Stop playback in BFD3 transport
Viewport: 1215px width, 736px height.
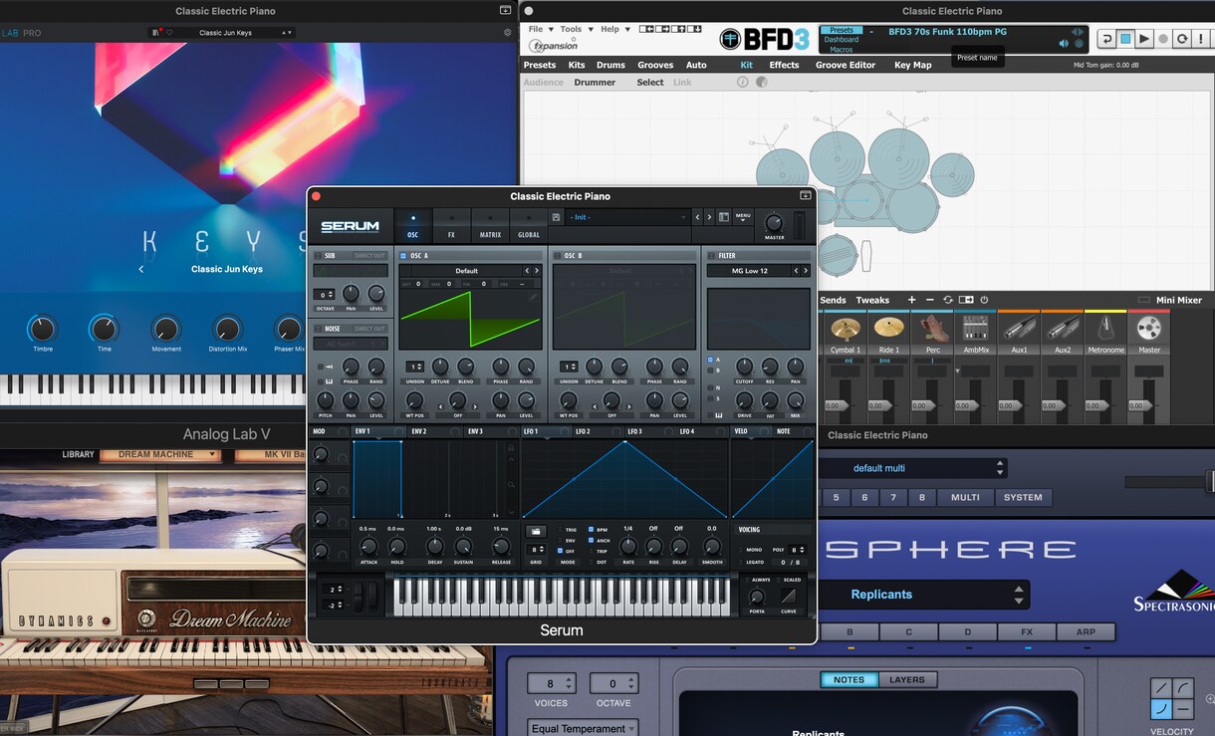click(1125, 39)
